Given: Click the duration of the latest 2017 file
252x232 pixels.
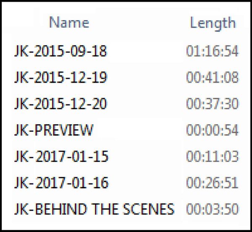Looking at the screenshot, I should (x=212, y=182).
